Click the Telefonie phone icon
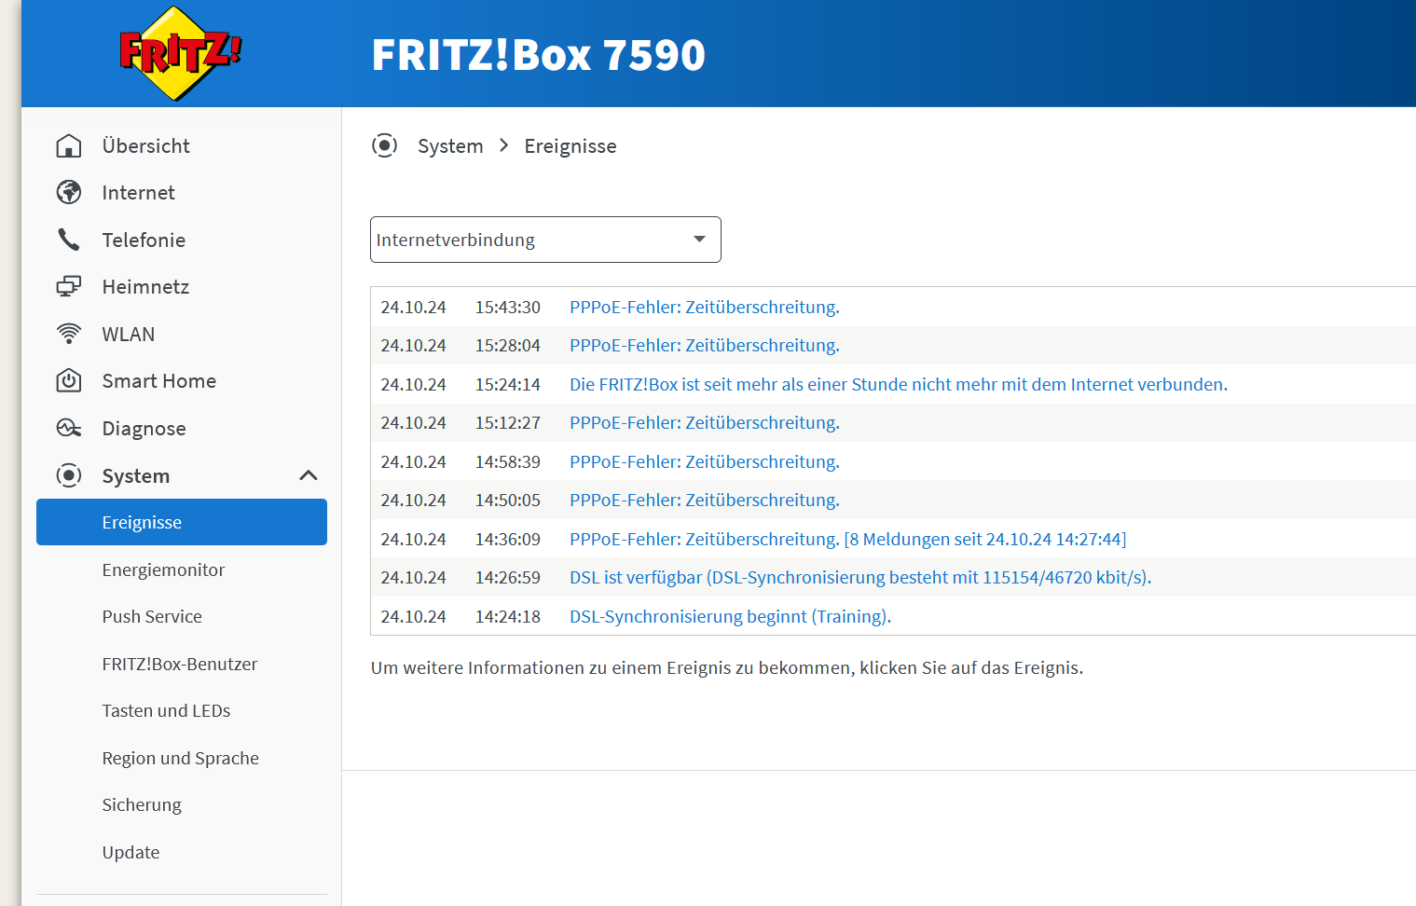Image resolution: width=1416 pixels, height=906 pixels. point(69,240)
